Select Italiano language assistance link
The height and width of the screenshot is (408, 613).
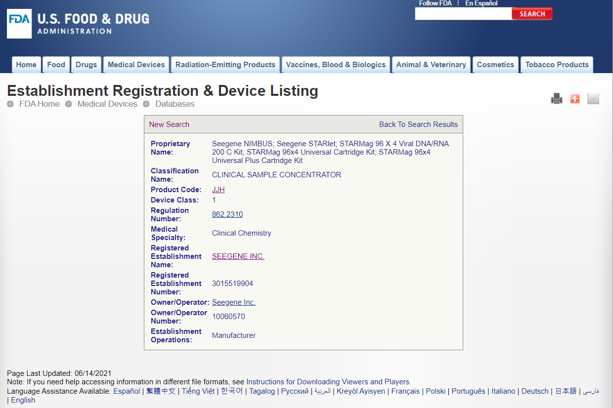pyautogui.click(x=503, y=391)
